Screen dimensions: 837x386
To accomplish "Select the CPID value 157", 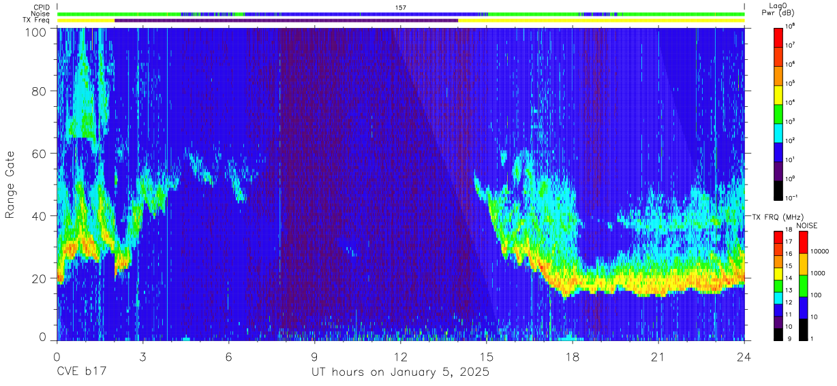I will (x=400, y=7).
